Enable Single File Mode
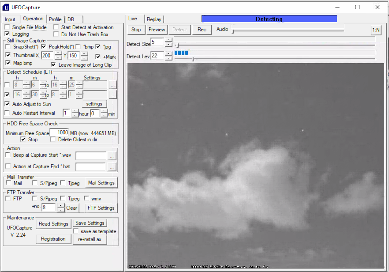This screenshot has width=389, height=272. 7,27
